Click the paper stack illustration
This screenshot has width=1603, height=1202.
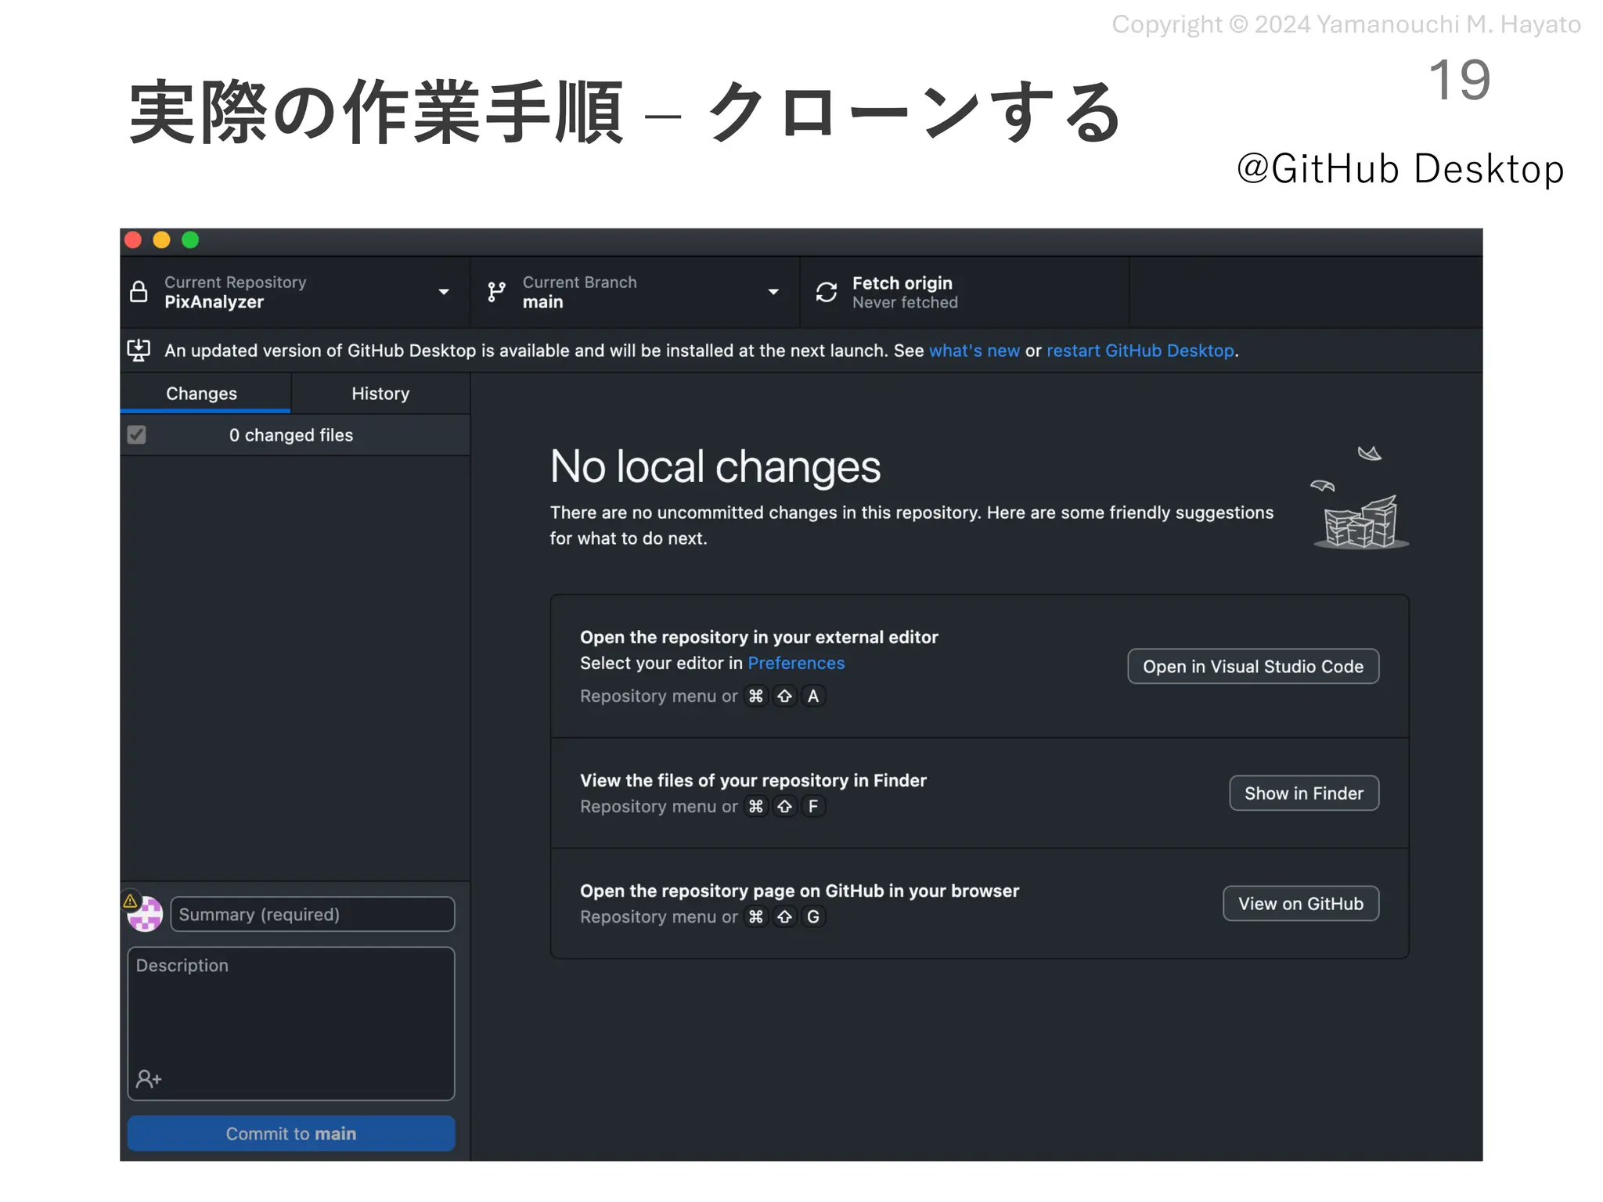point(1360,498)
